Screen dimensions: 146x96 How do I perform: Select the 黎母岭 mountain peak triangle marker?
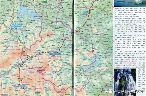click(x=51, y=35)
